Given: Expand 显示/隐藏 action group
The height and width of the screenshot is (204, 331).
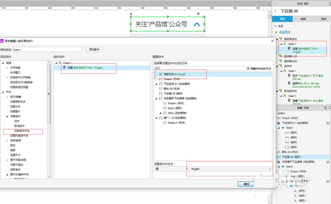Looking at the screenshot, I should (x=7, y=97).
